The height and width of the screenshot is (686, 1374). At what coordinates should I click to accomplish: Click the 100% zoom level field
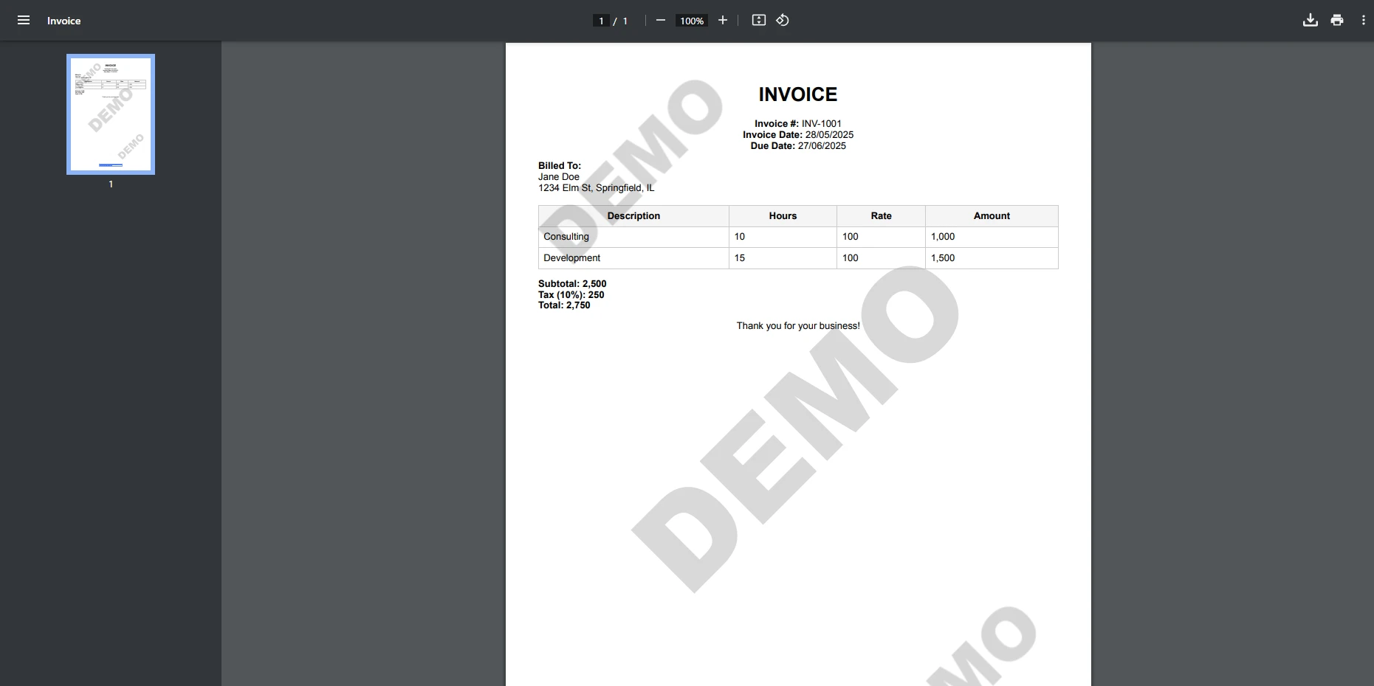(692, 21)
